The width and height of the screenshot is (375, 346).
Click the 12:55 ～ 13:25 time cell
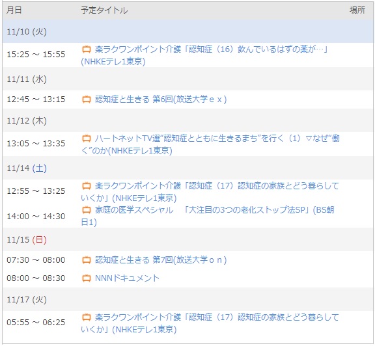coord(36,191)
